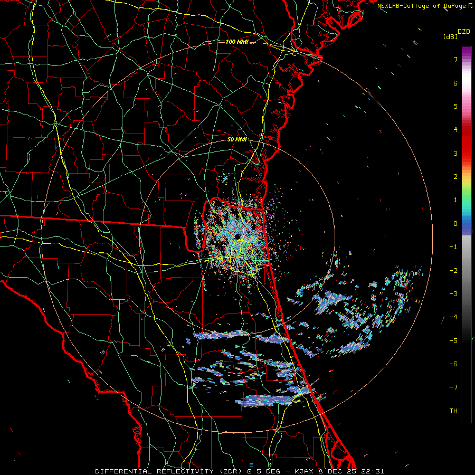The image size is (475, 475).
Task: Click the 3 value on the color scale
Action: (455, 153)
